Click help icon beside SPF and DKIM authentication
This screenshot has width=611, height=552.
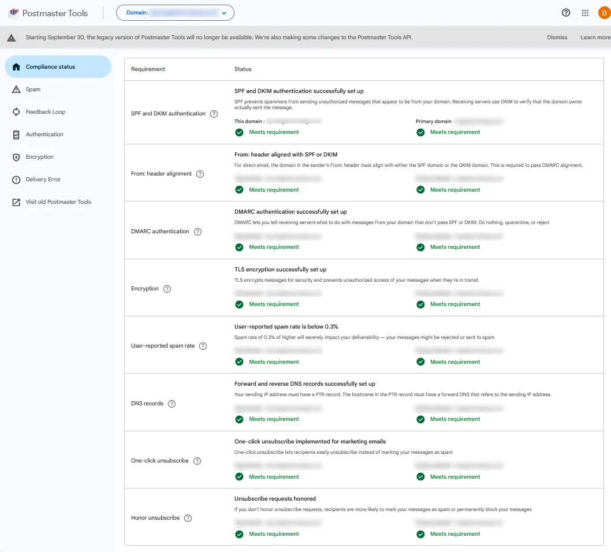tap(214, 114)
